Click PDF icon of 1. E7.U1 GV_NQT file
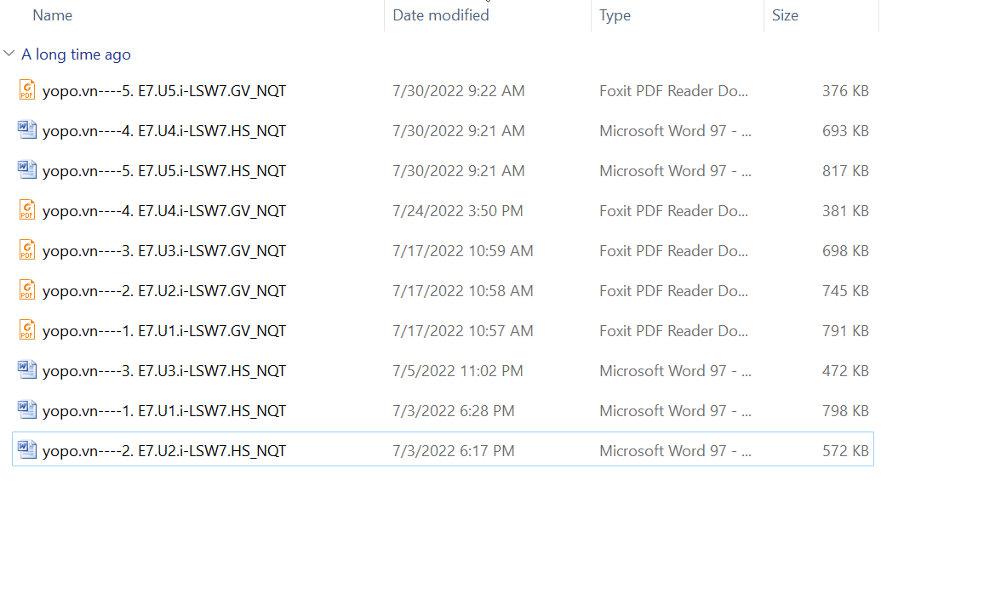Screen dimensions: 984x600 point(27,330)
